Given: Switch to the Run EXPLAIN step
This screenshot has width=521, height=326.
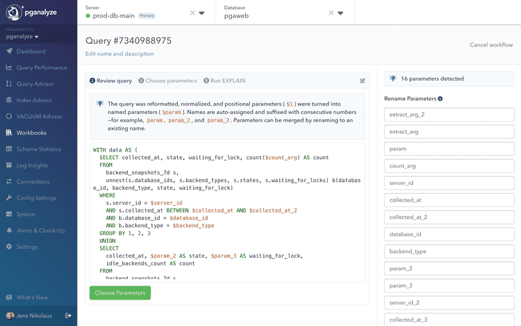Looking at the screenshot, I should click(x=224, y=81).
